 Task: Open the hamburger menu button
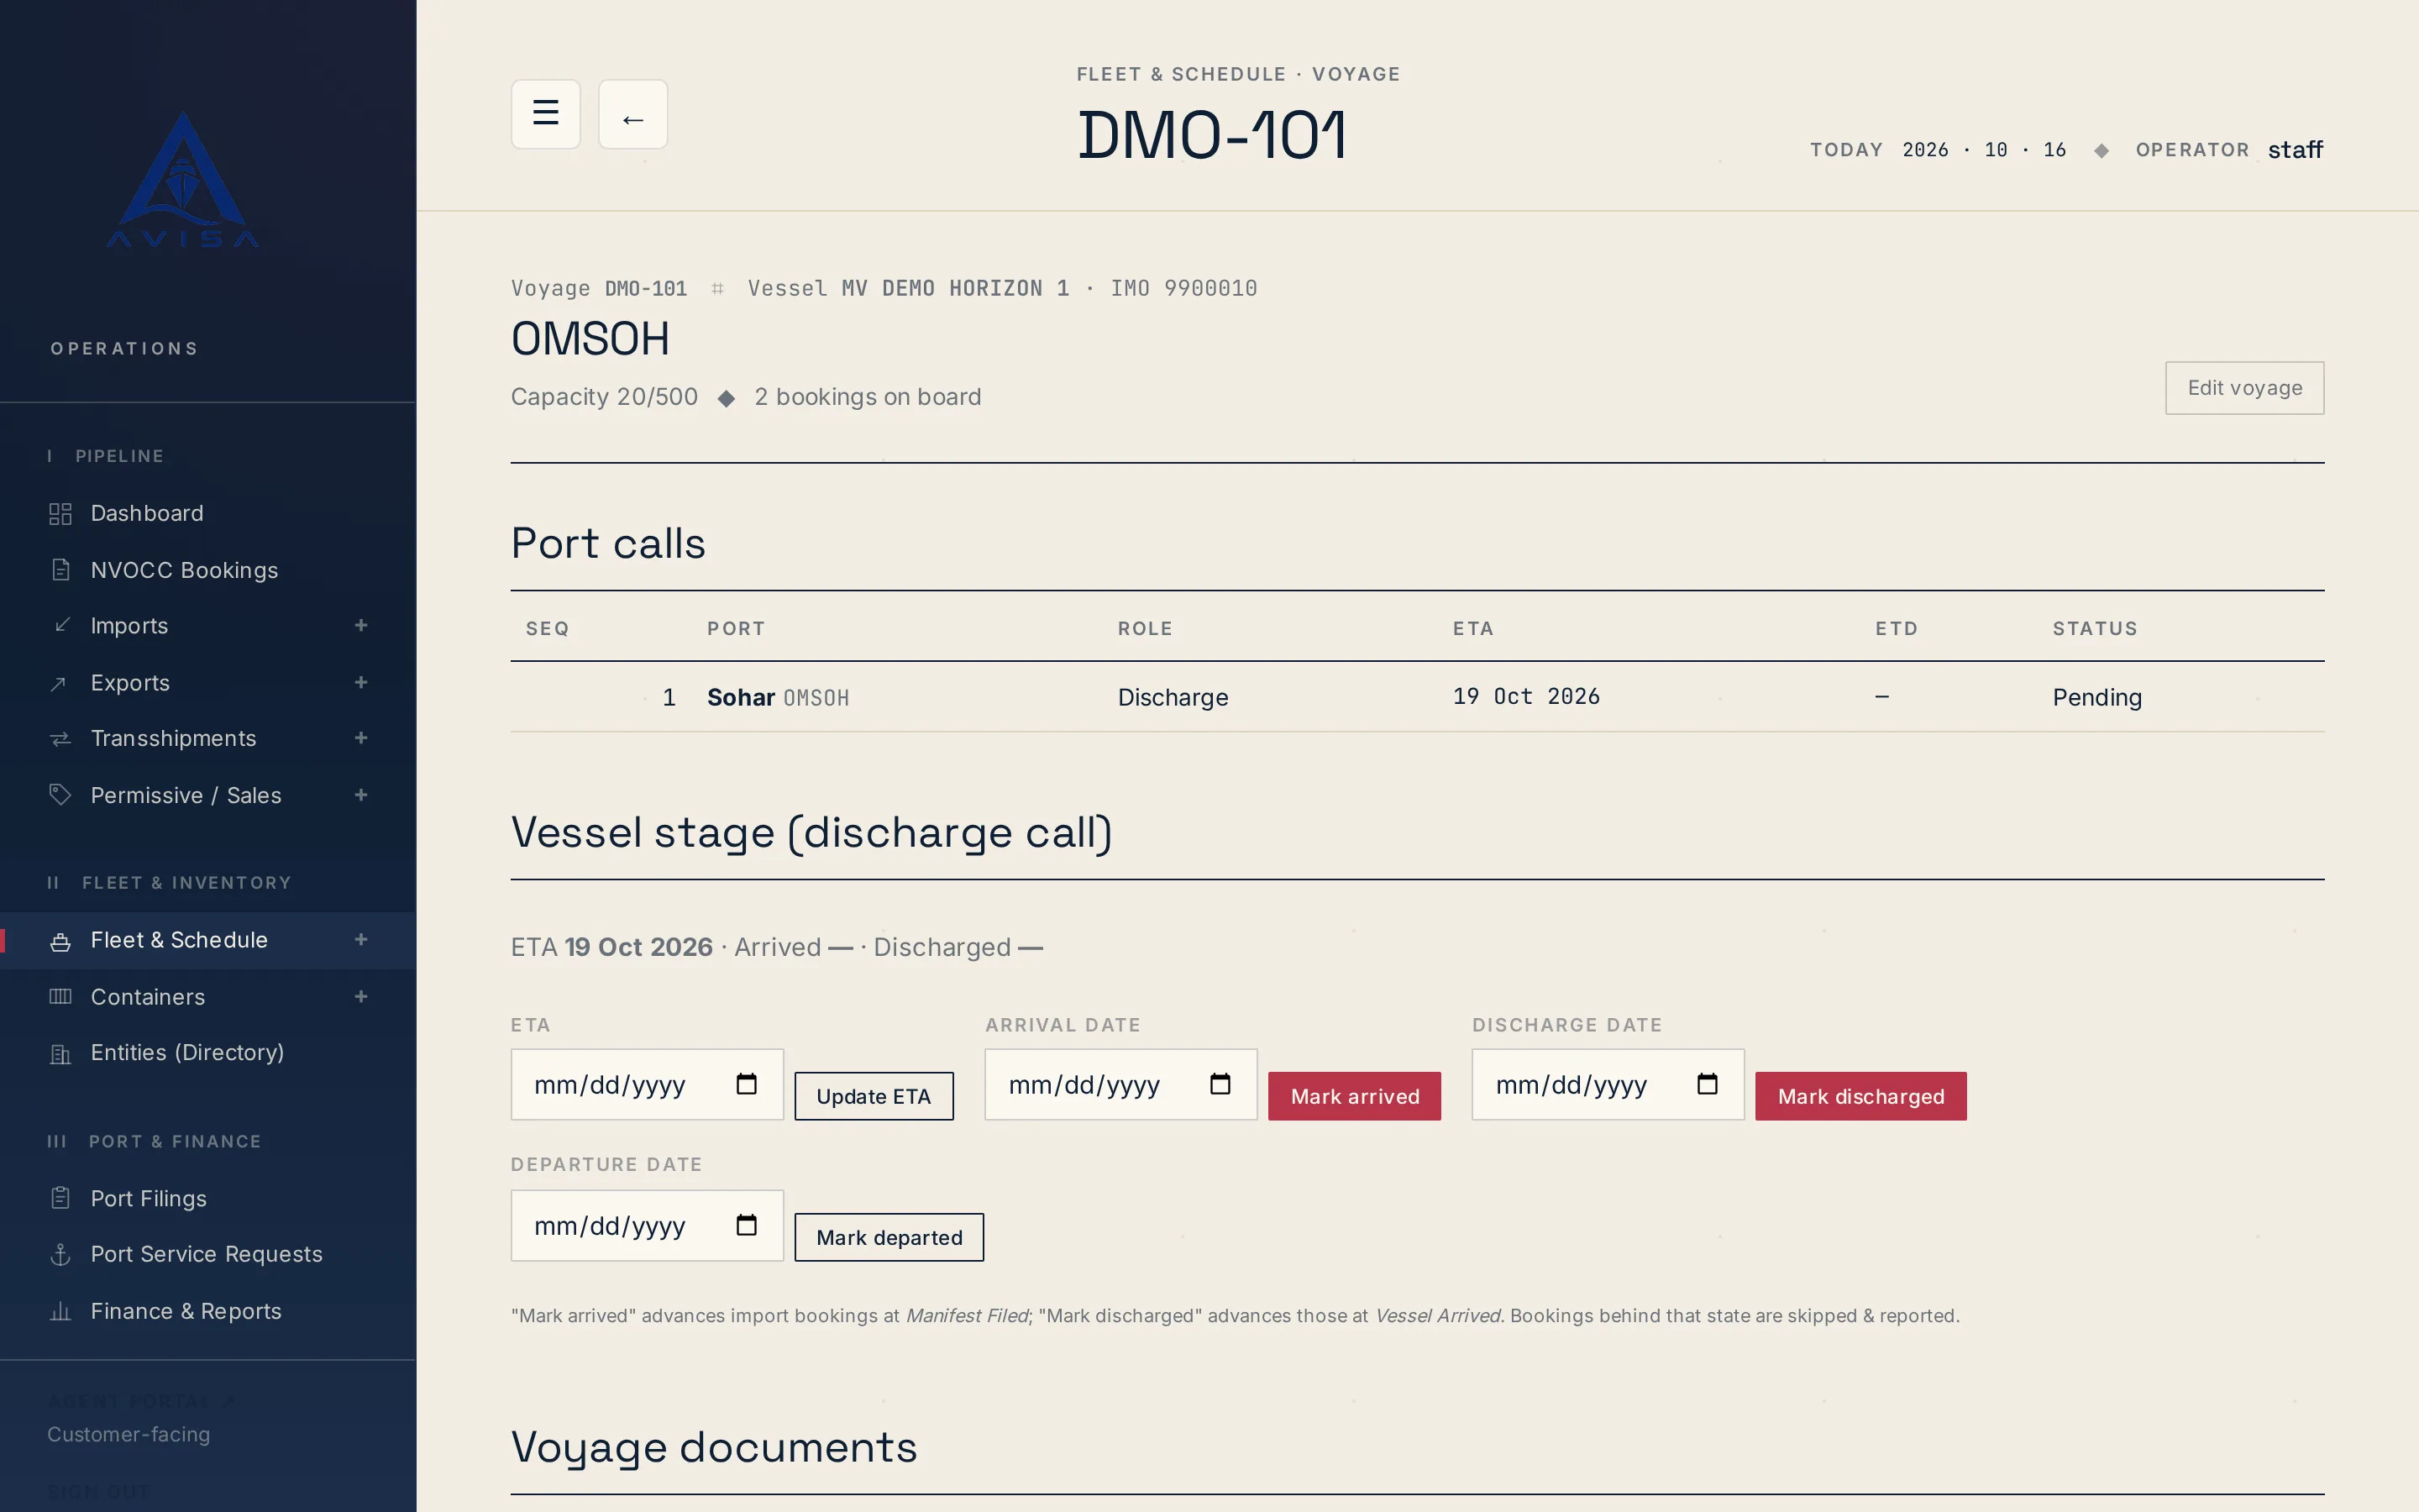pyautogui.click(x=545, y=114)
